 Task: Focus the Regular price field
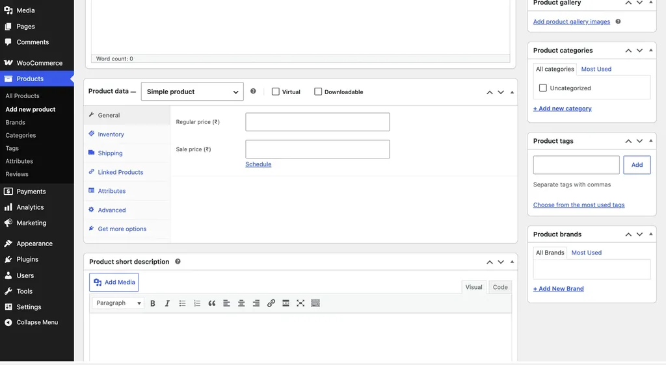(317, 122)
